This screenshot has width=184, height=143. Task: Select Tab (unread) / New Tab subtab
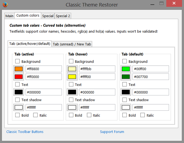(72, 44)
